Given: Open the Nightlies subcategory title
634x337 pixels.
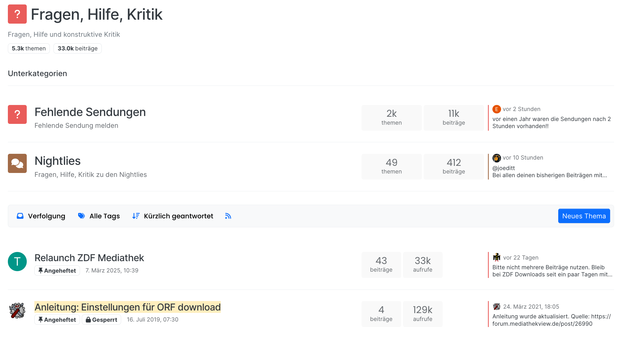Looking at the screenshot, I should [x=57, y=161].
